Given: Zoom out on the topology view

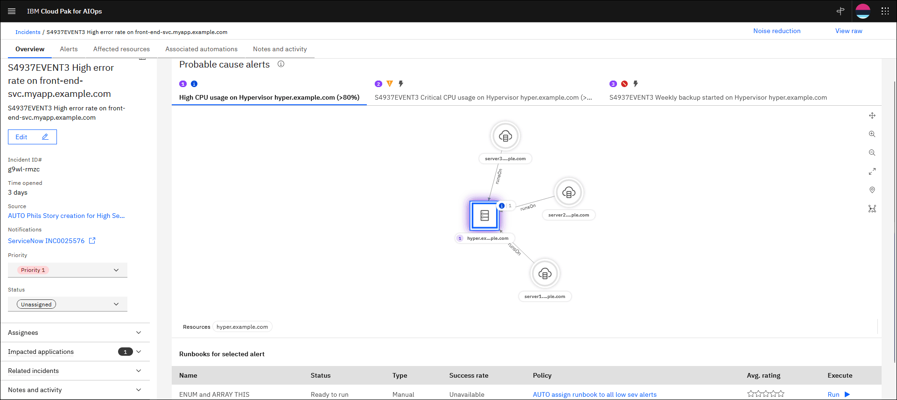Looking at the screenshot, I should 872,153.
